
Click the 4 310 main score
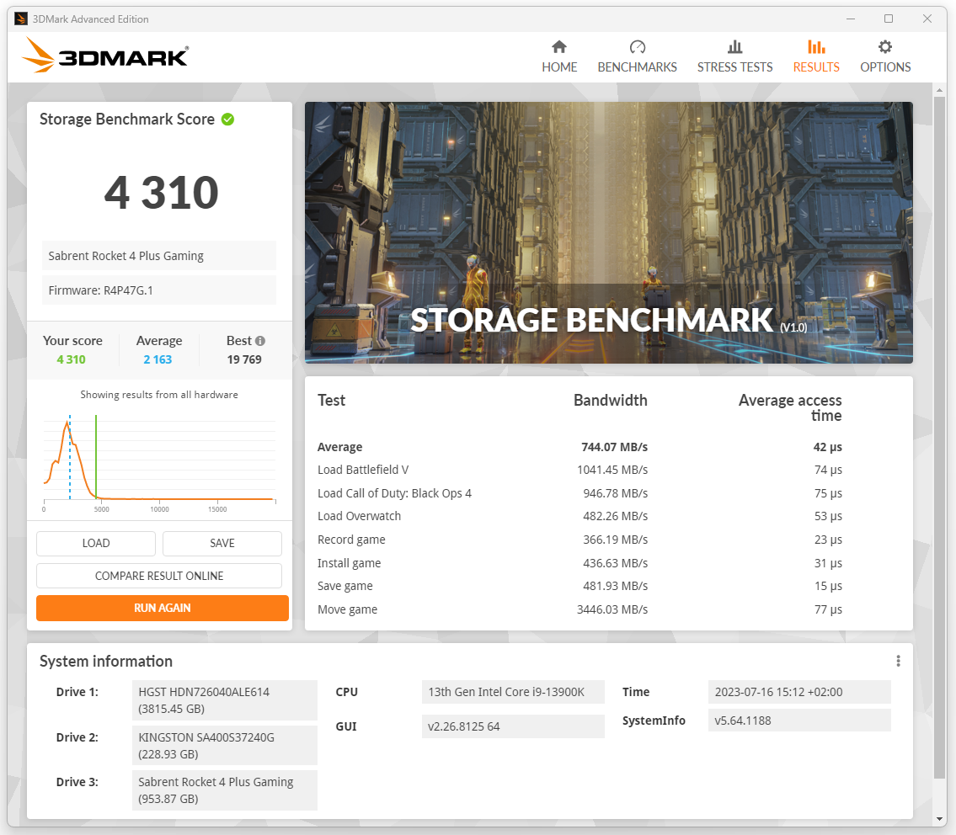(x=161, y=193)
